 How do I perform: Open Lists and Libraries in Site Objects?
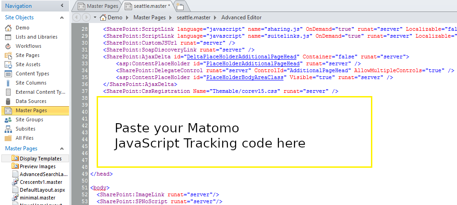tap(36, 37)
